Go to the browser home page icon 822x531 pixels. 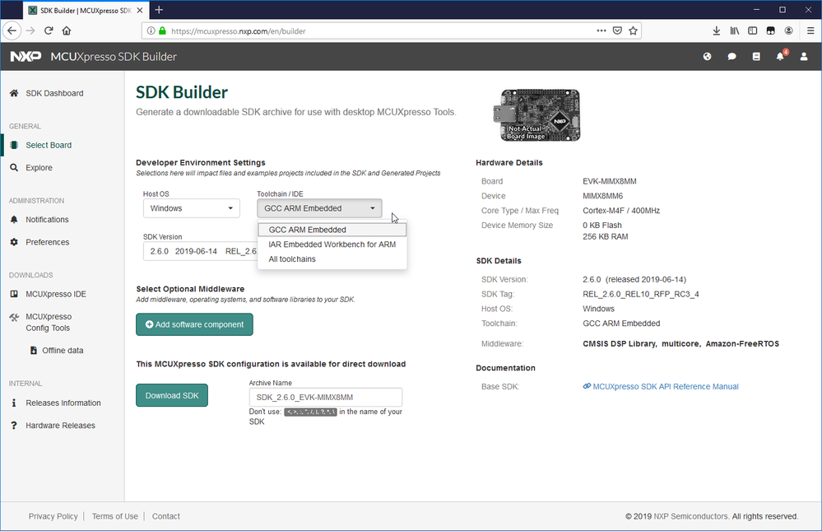(67, 31)
